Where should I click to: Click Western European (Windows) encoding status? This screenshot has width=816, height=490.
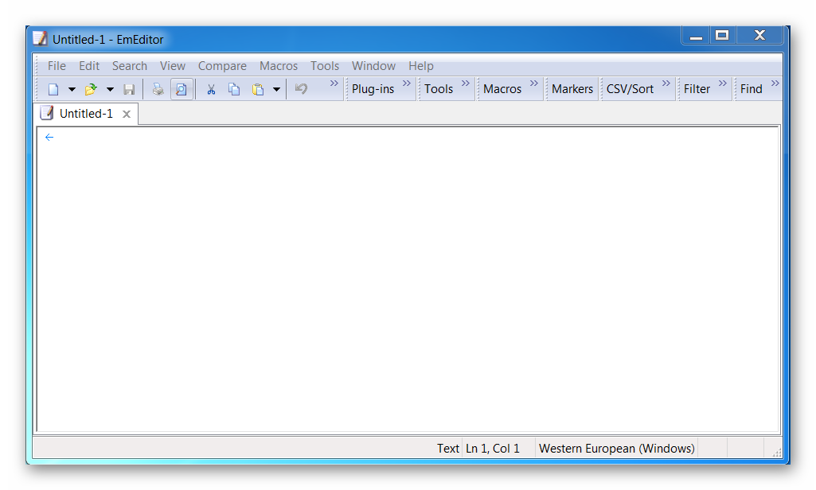pos(617,449)
